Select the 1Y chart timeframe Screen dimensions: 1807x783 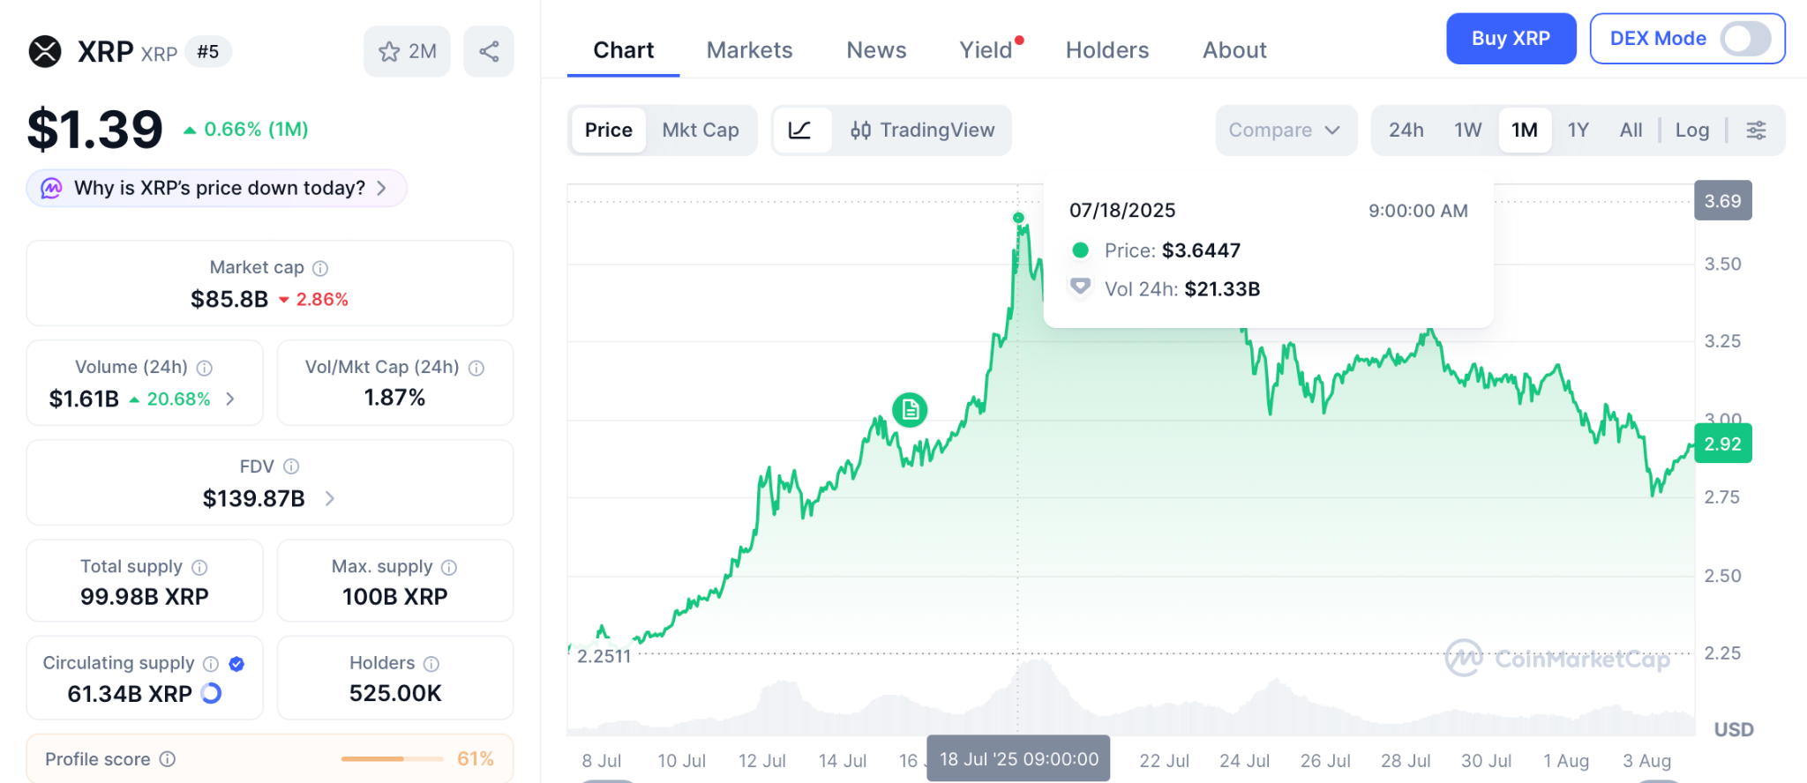click(1578, 130)
